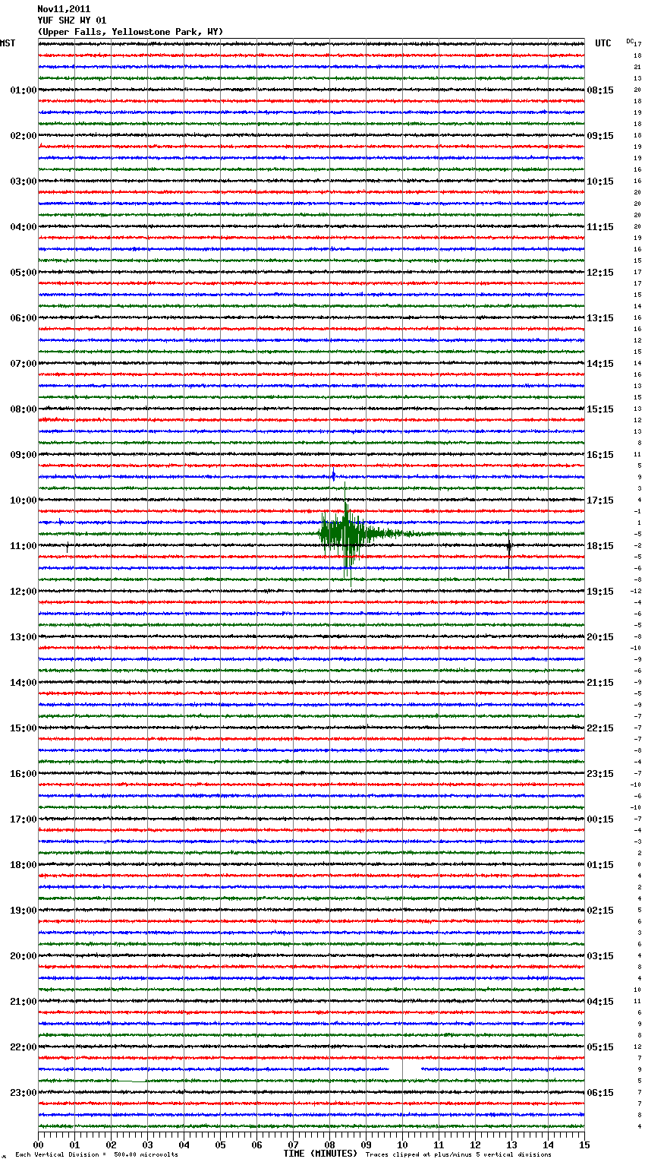Click the 14:15 UTC time label

(600, 364)
